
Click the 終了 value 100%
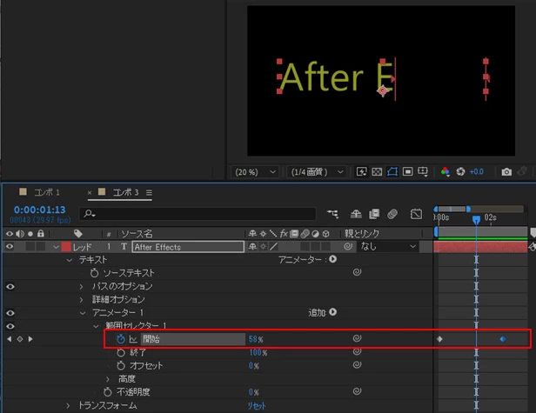(x=258, y=352)
